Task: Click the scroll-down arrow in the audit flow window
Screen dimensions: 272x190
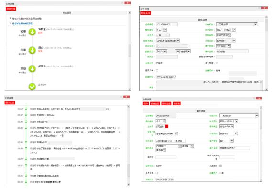Action: pyautogui.click(x=130, y=89)
